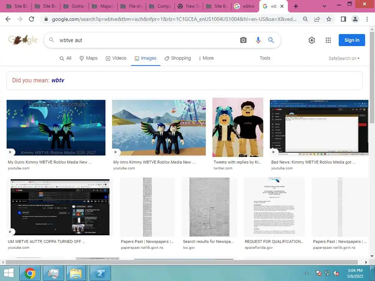375x281 pixels.
Task: Go back to the previous page
Action: click(8, 19)
